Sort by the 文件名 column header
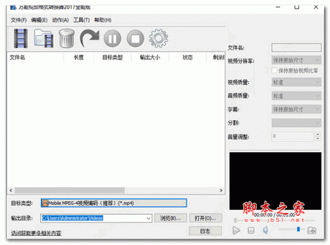The image size is (330, 245). pyautogui.click(x=35, y=57)
